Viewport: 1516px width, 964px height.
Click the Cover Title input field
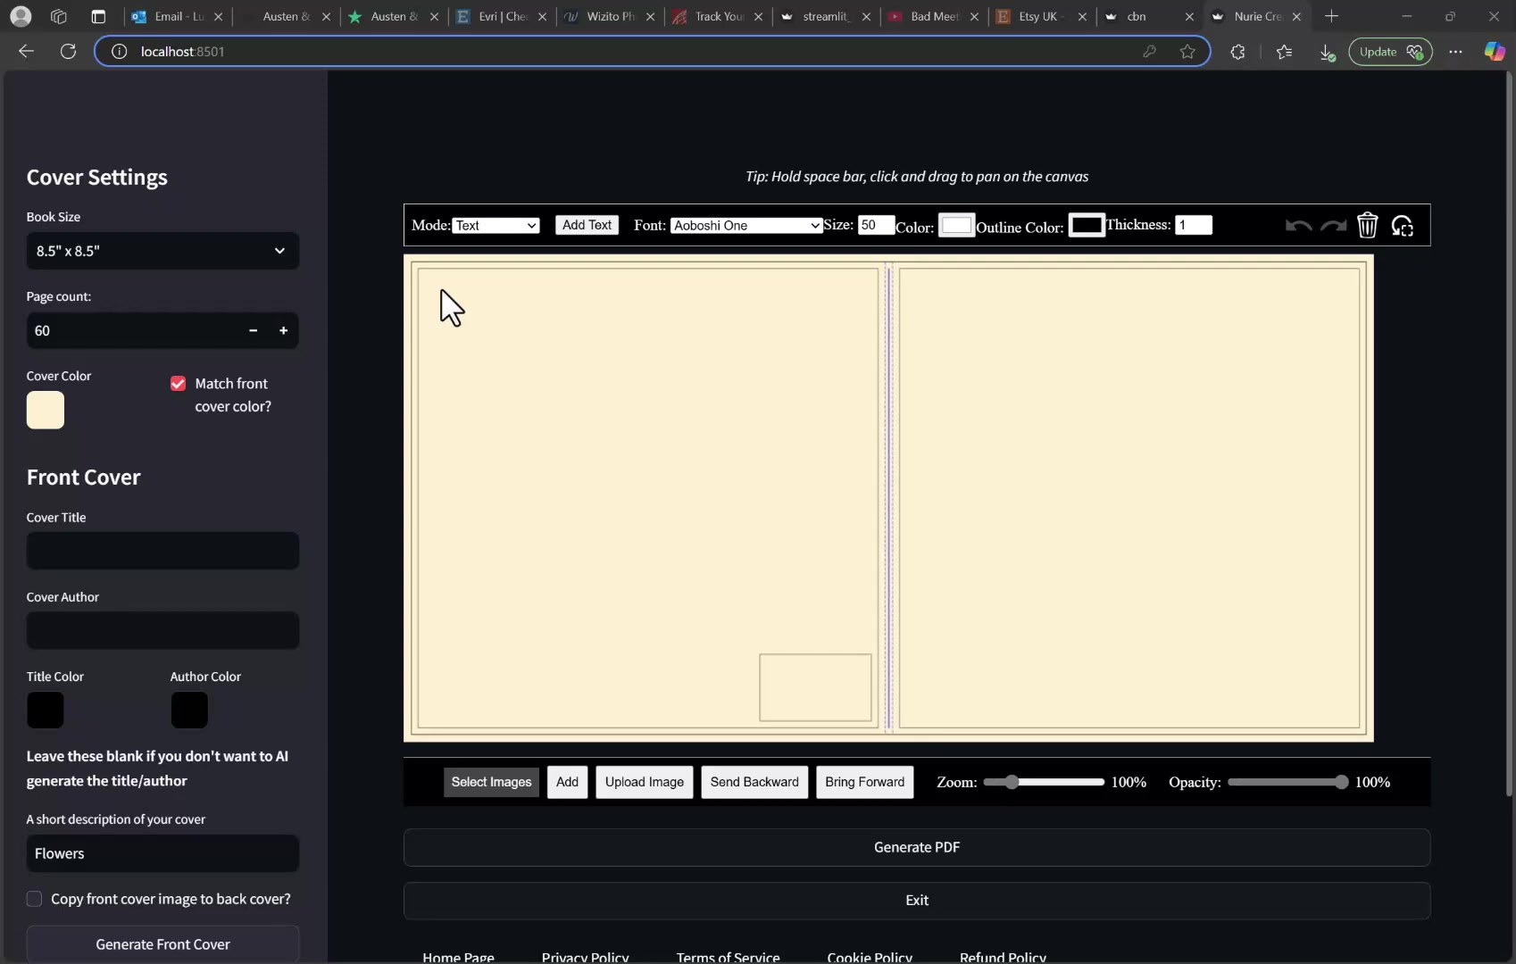[162, 551]
